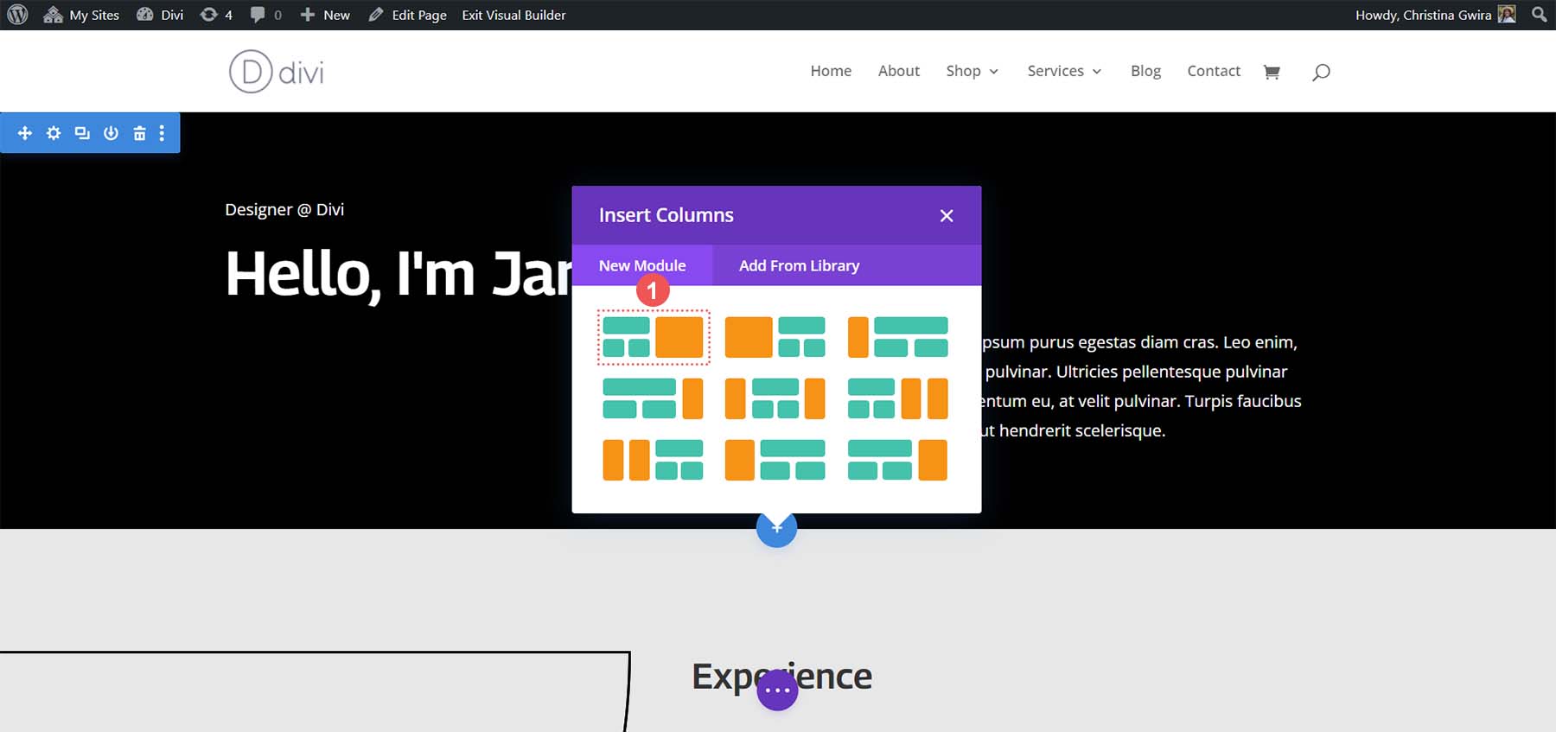1556x732 pixels.
Task: Select the New Module tab
Action: tap(642, 265)
